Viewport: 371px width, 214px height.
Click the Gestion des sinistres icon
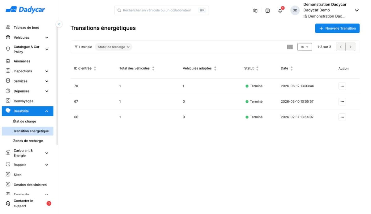[x=8, y=184]
